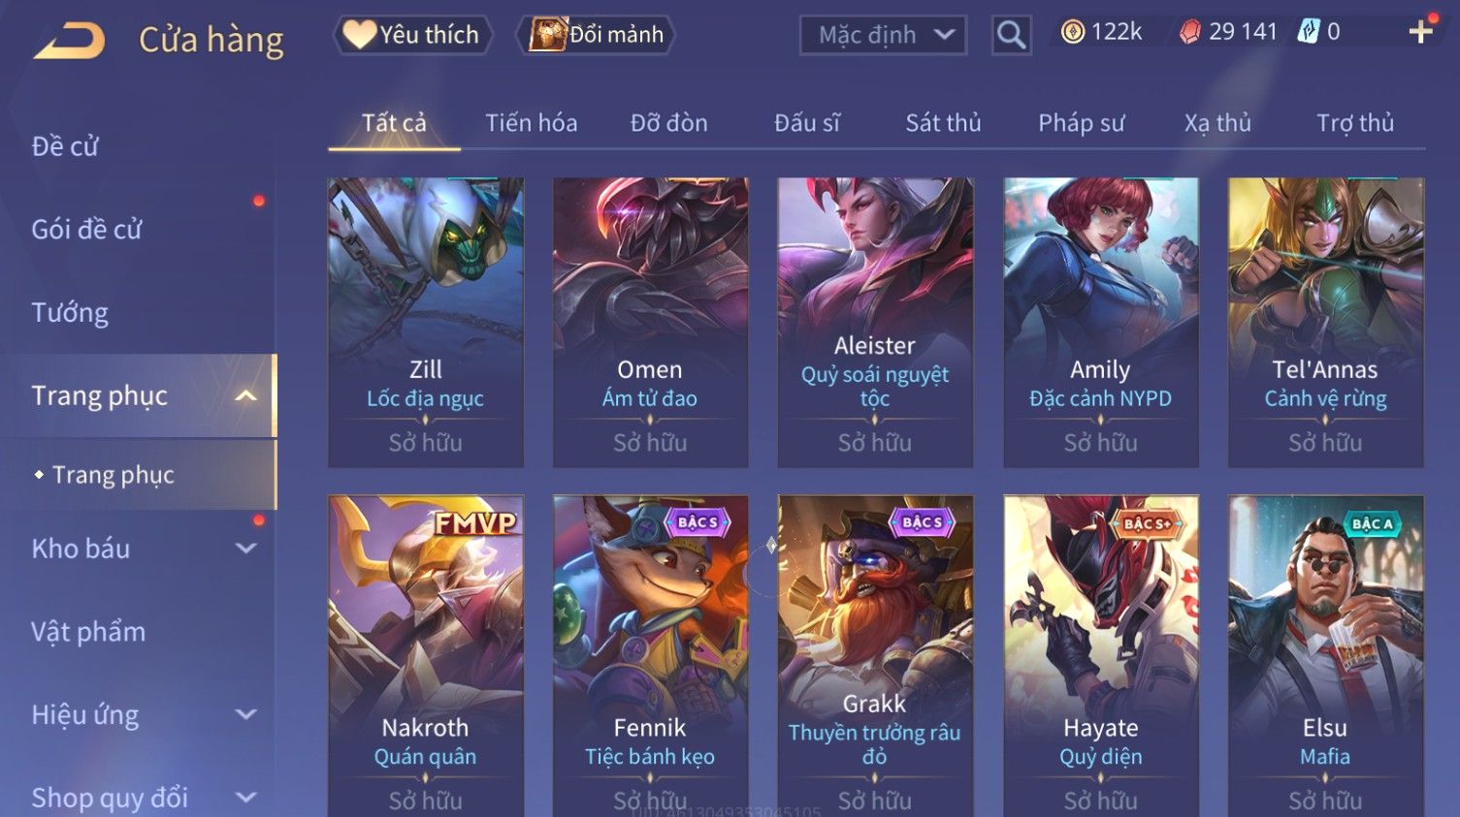Switch to the Pháp sư tab

pos(1081,123)
